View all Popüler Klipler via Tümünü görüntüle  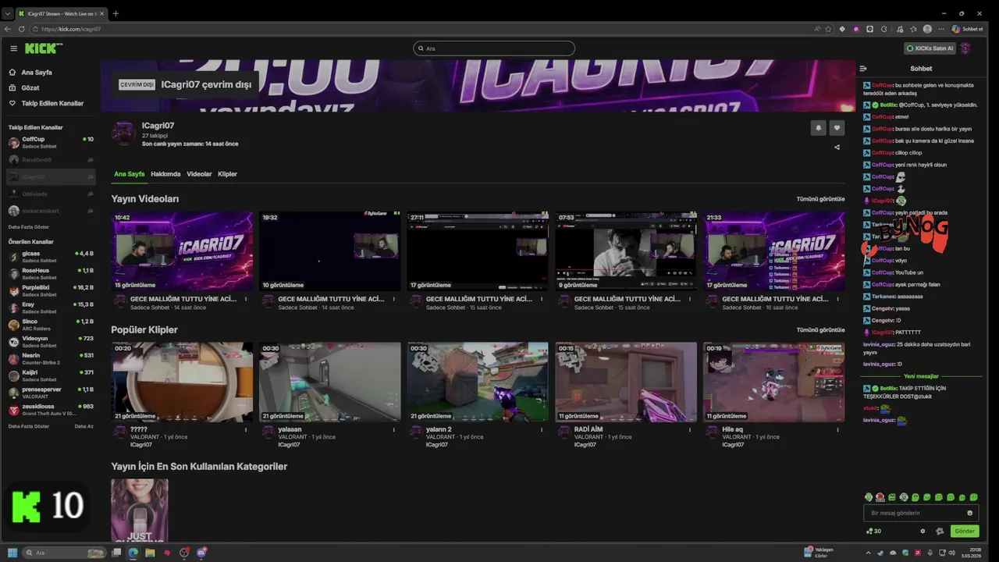820,330
